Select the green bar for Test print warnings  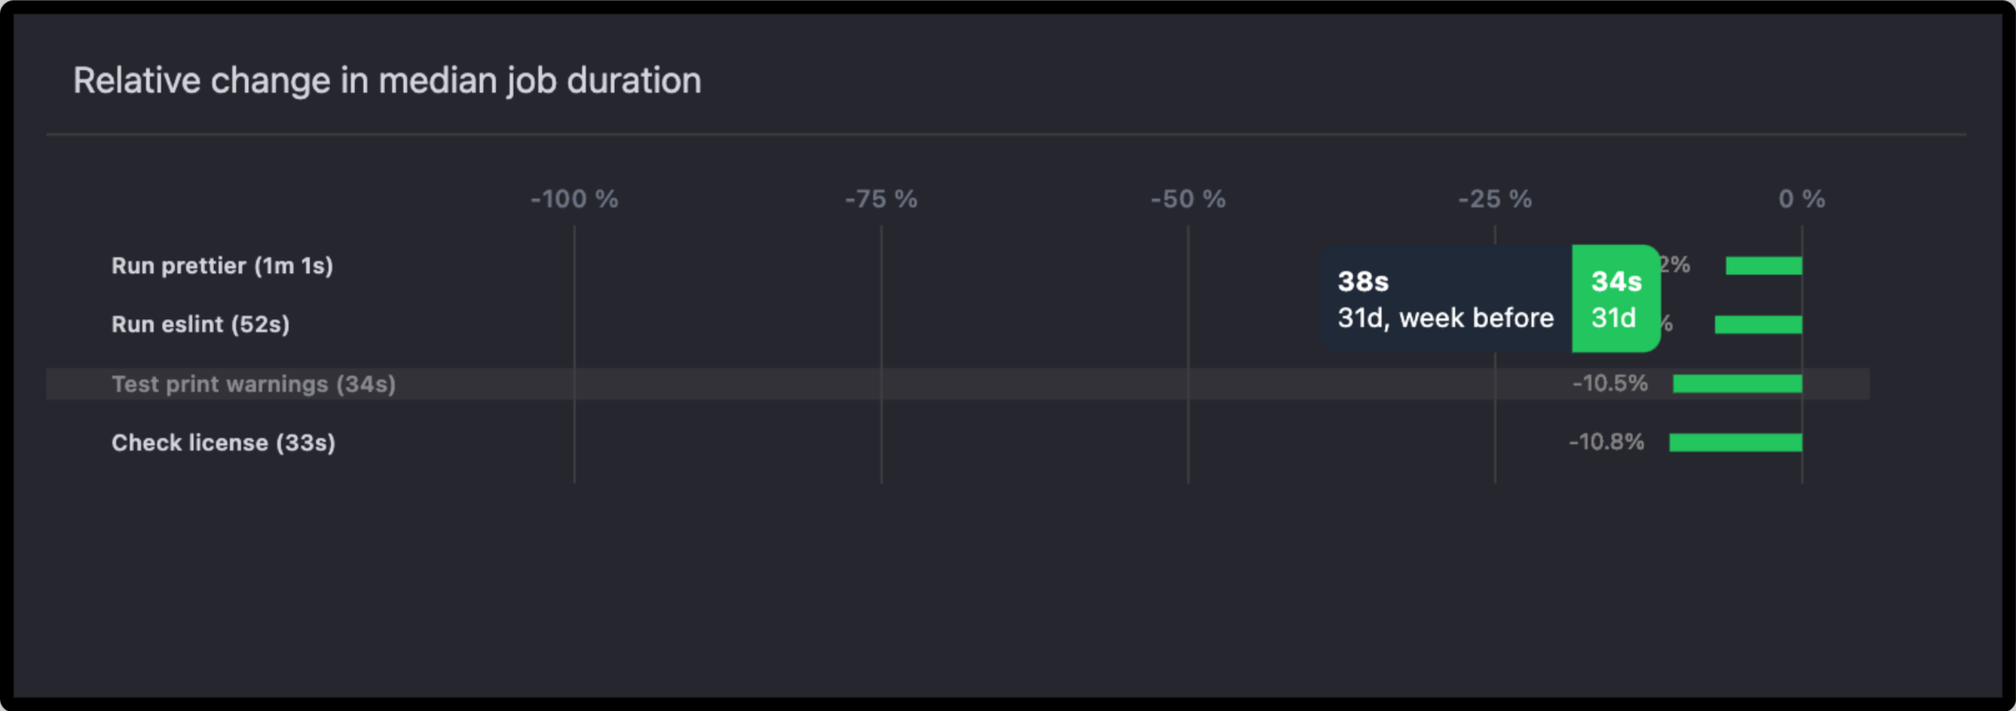click(1736, 384)
